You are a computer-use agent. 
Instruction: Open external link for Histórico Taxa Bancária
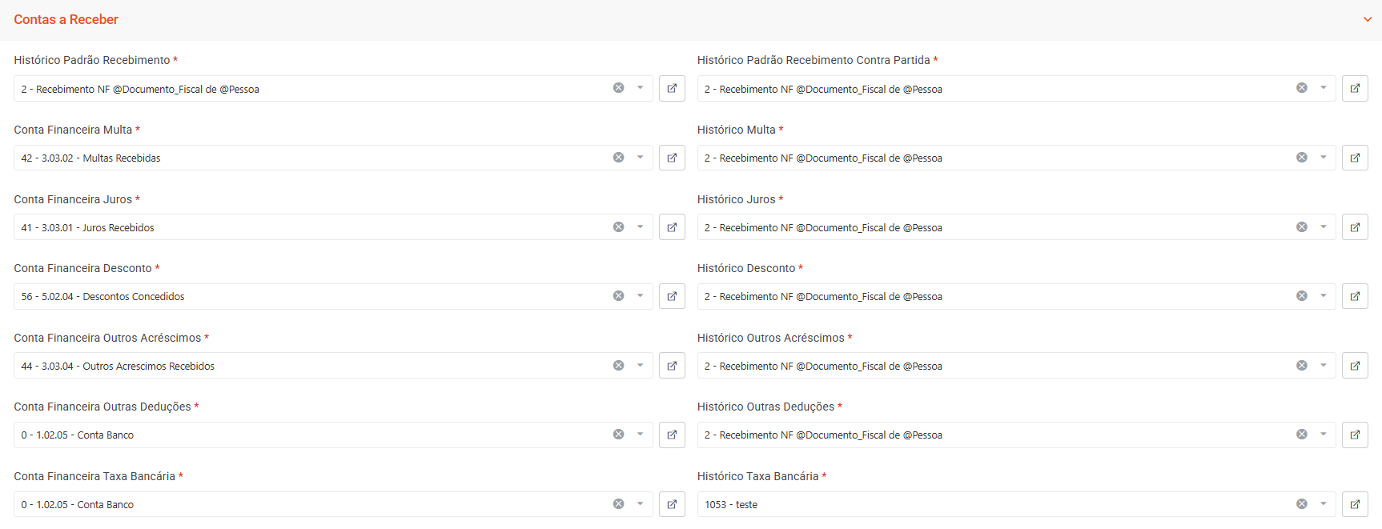1355,504
